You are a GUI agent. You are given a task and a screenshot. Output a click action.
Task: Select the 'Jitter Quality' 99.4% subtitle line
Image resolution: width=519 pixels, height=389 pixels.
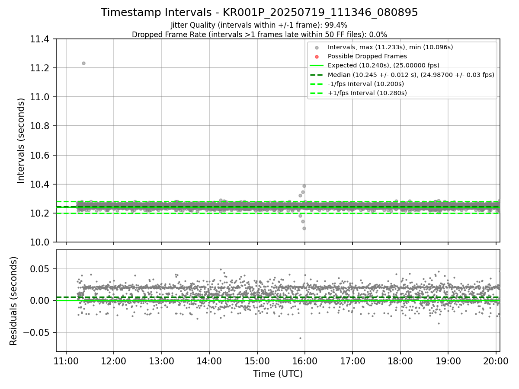(x=259, y=25)
